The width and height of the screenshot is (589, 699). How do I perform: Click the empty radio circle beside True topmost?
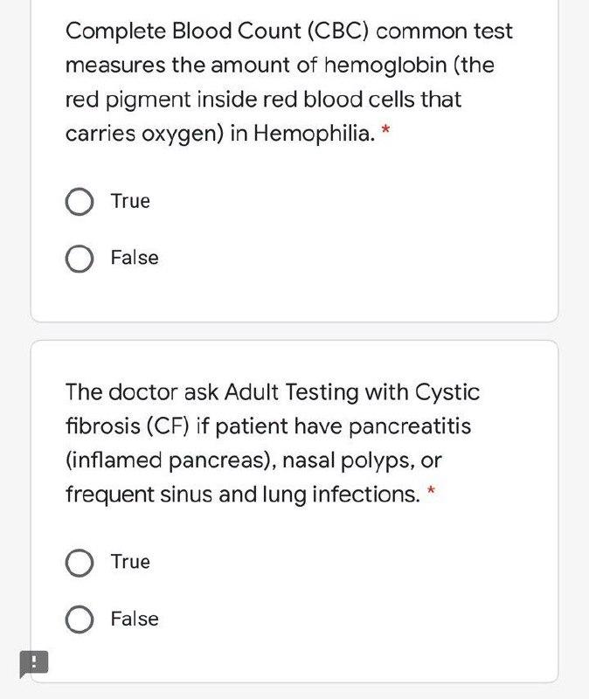(x=80, y=201)
